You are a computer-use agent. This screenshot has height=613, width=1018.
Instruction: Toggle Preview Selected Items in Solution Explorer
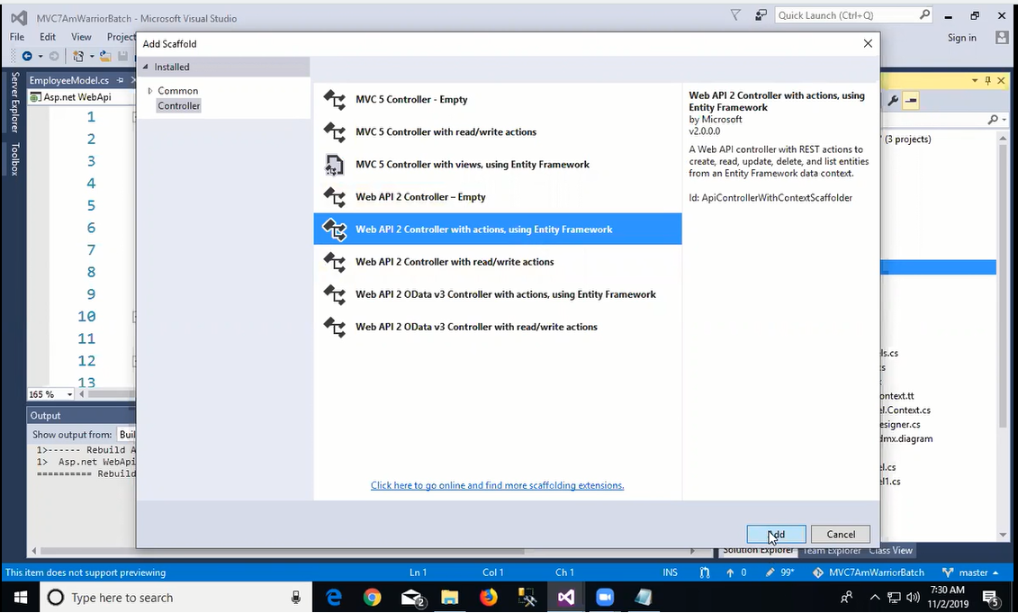point(911,101)
